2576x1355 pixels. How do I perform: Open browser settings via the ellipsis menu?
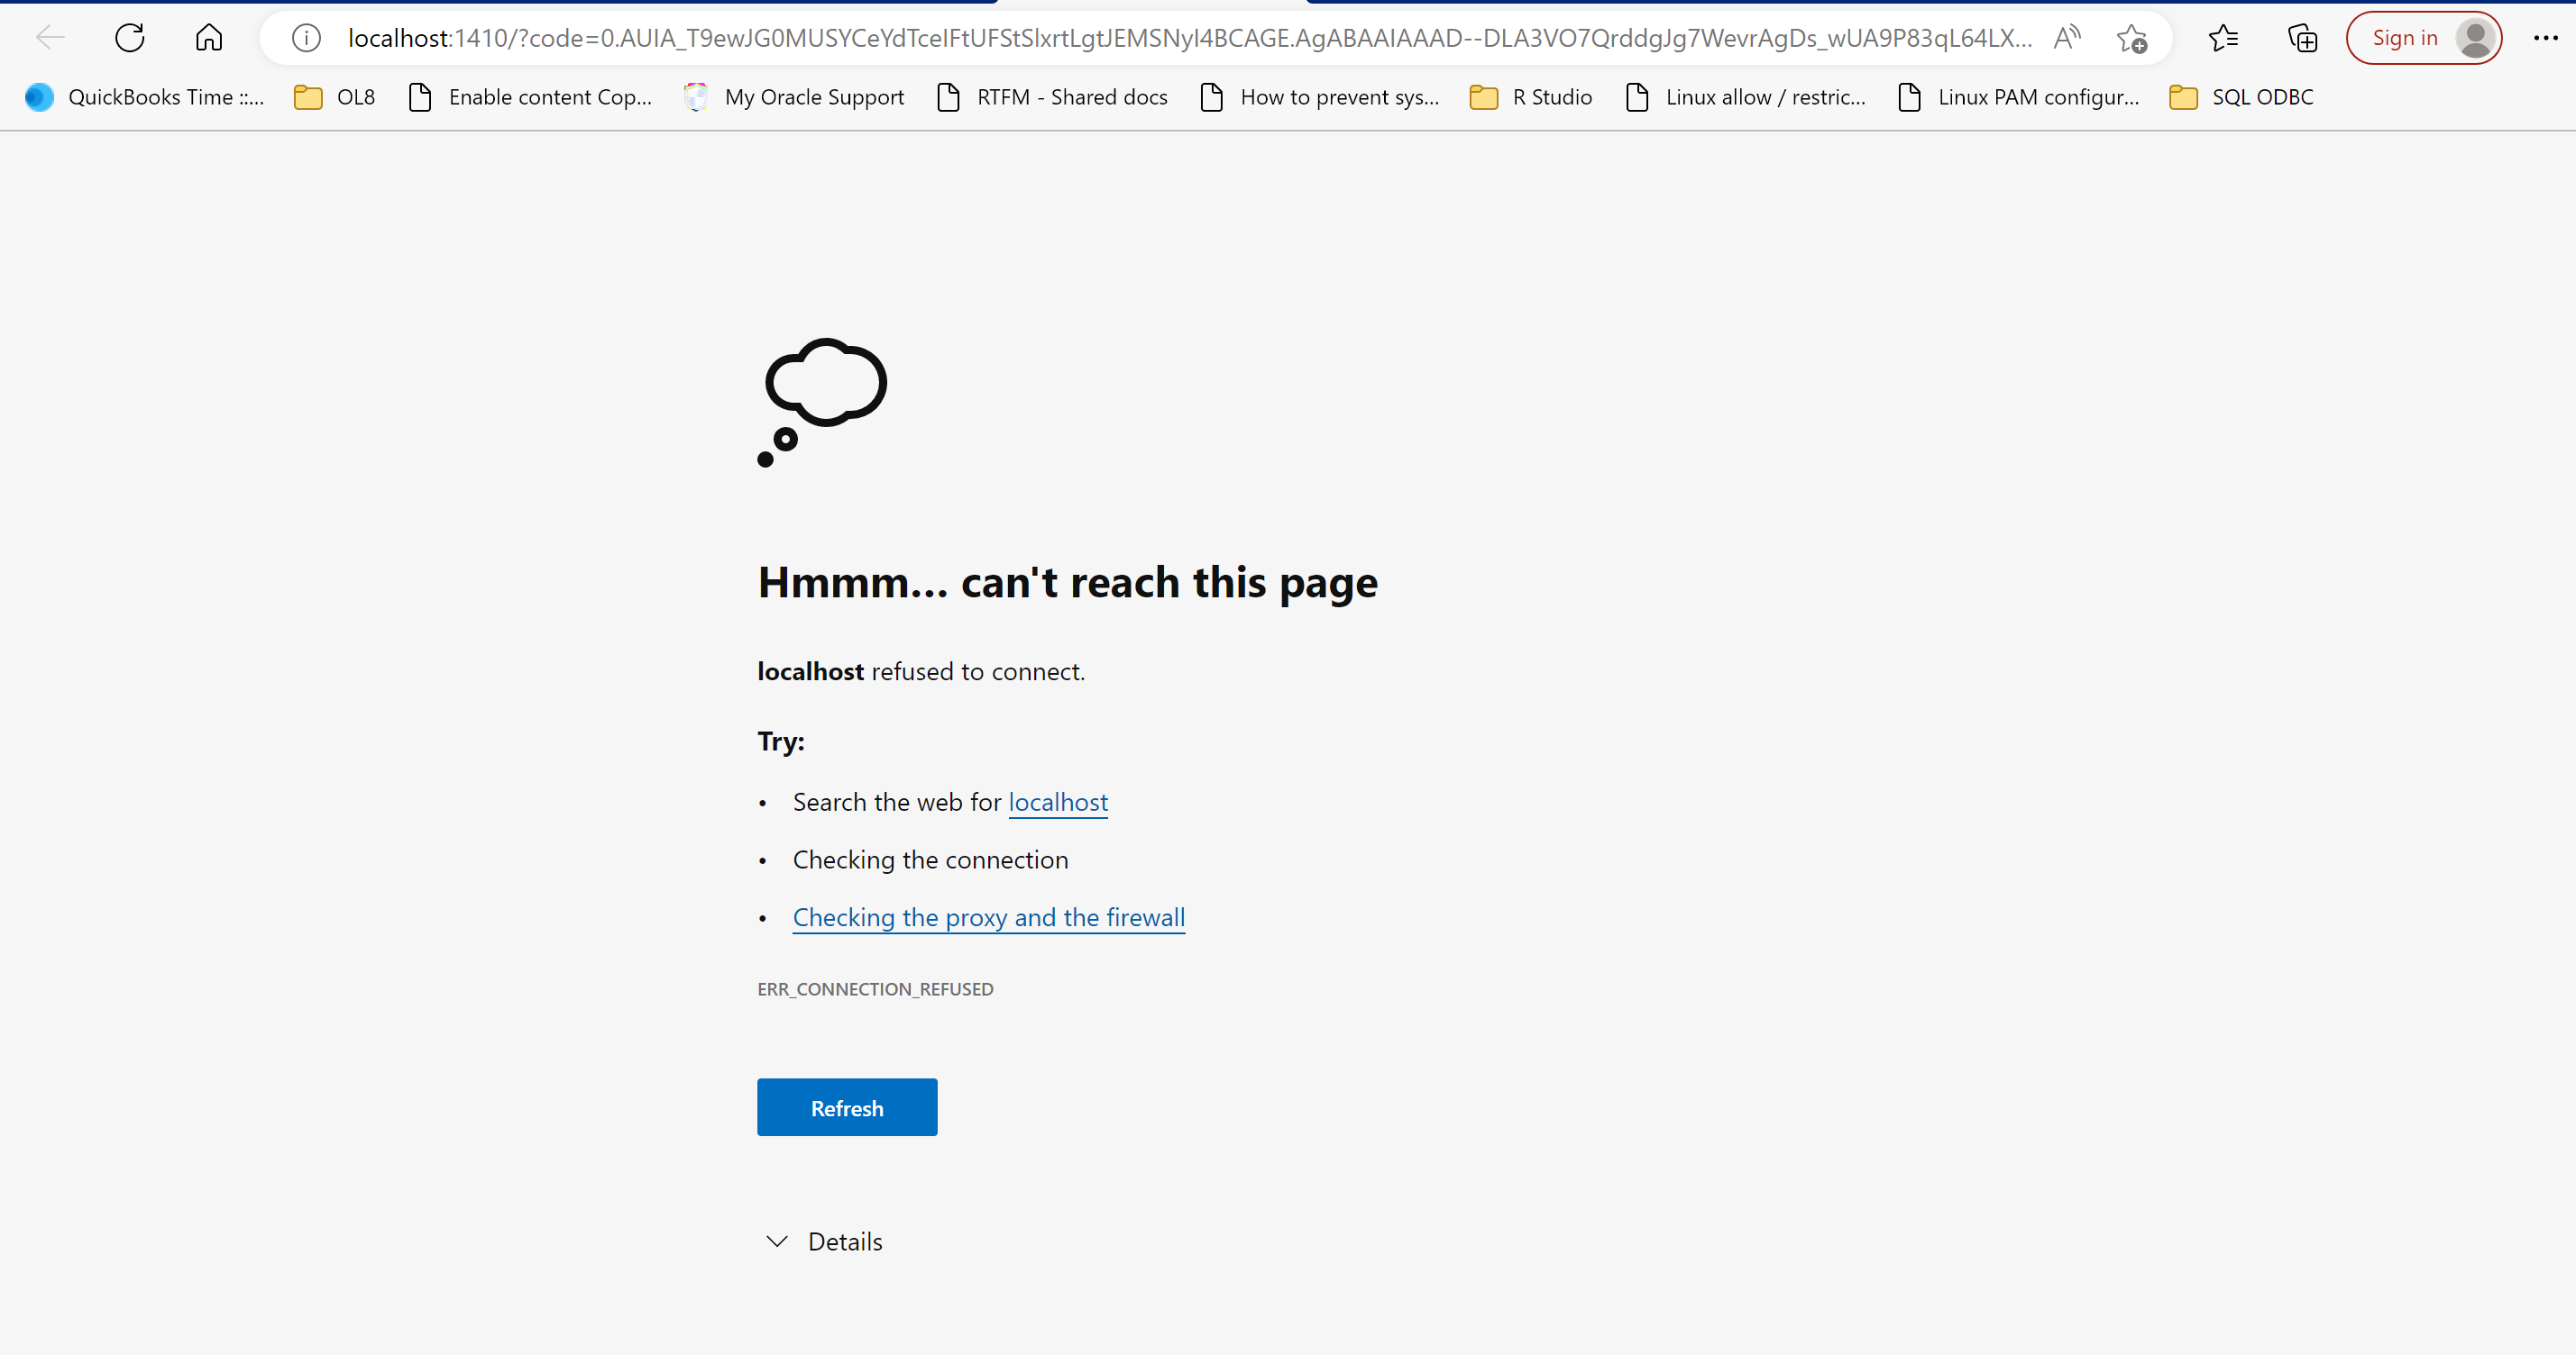[2546, 37]
